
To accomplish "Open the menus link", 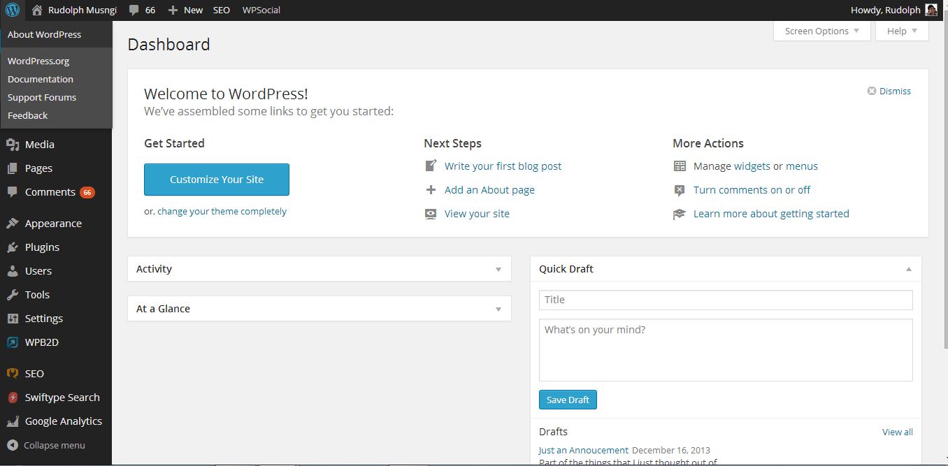I will (802, 166).
